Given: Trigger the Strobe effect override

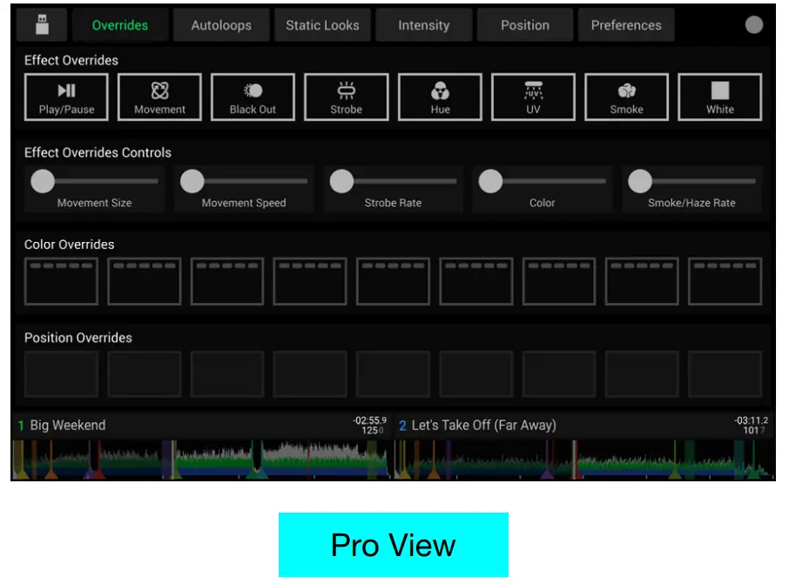Looking at the screenshot, I should point(347,97).
